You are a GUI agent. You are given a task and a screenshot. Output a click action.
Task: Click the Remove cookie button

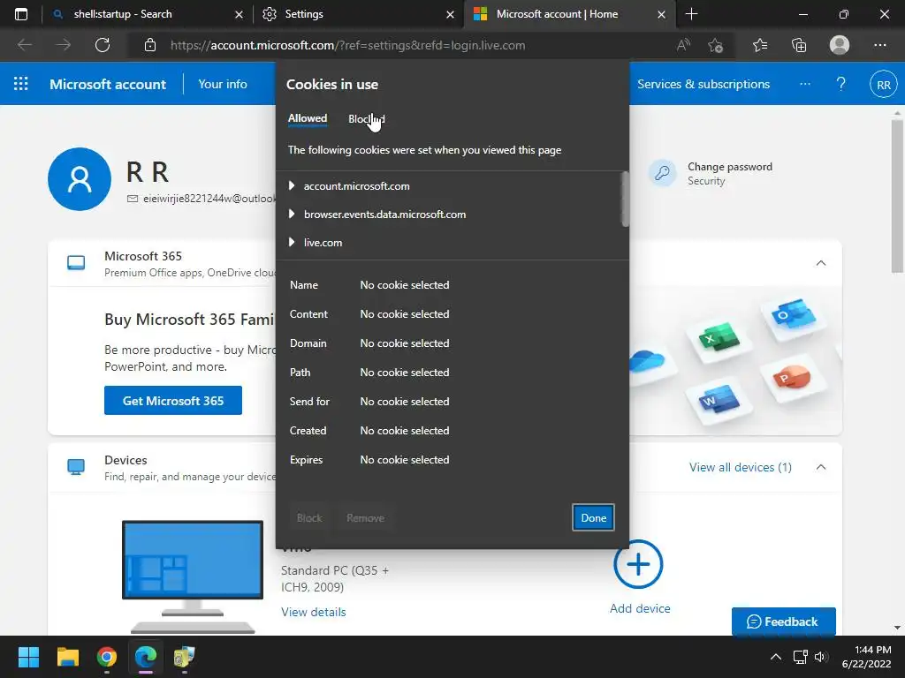click(x=365, y=517)
